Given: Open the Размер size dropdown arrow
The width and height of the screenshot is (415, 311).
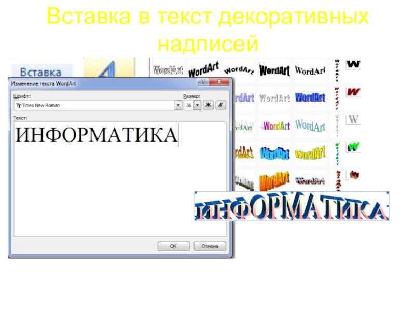Looking at the screenshot, I should click(197, 105).
